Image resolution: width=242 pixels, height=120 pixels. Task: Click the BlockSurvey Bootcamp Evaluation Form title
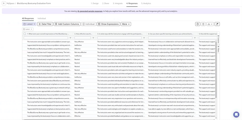[x=34, y=3]
